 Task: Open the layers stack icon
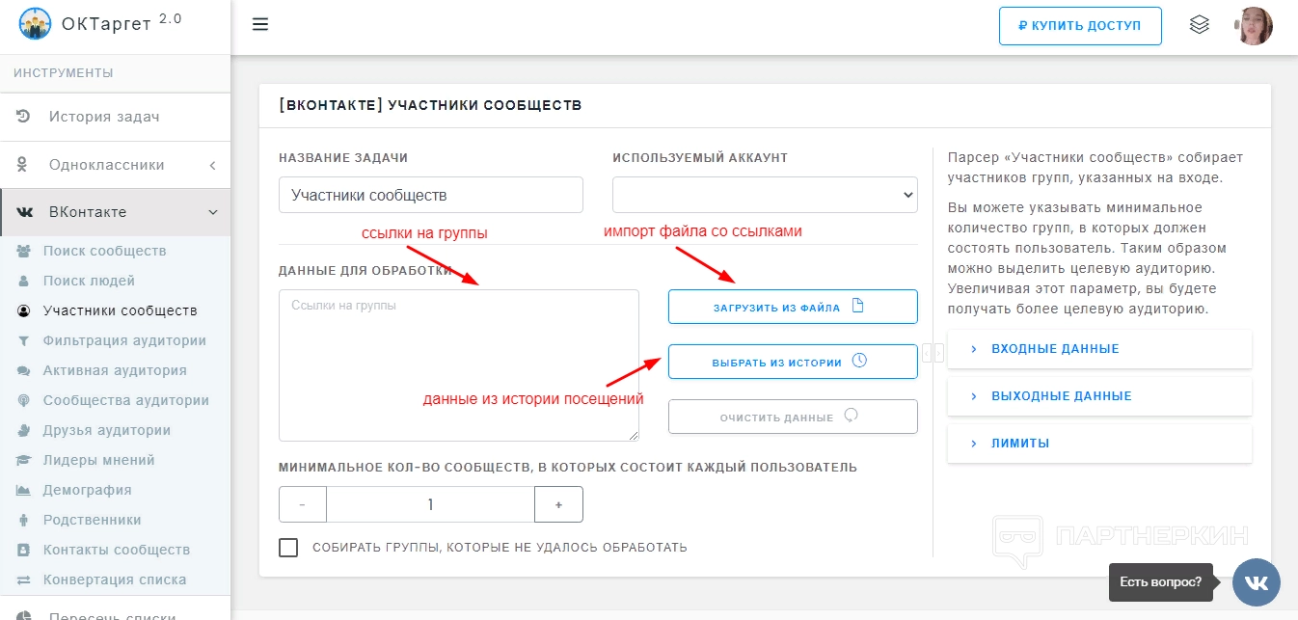click(1199, 25)
